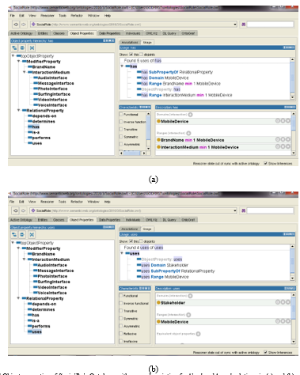Collapse ModifierProperty node in 'uses' hierarchy tree
This screenshot has width=300, height=375.
pos(18,248)
